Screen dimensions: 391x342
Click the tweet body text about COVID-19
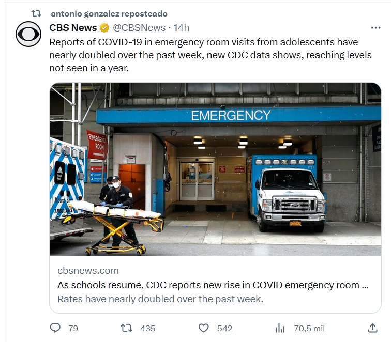[210, 55]
